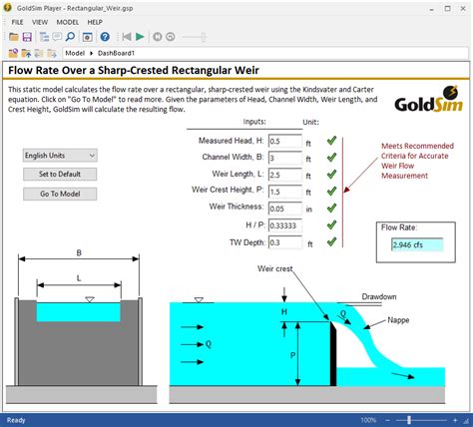
Task: Open the English Units dropdown
Action: [60, 156]
